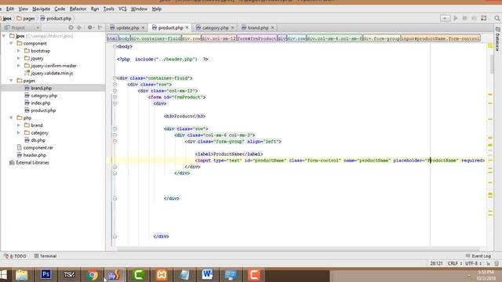This screenshot has height=282, width=502.
Task: Open the Database tool window on right edge
Action: pos(497,39)
